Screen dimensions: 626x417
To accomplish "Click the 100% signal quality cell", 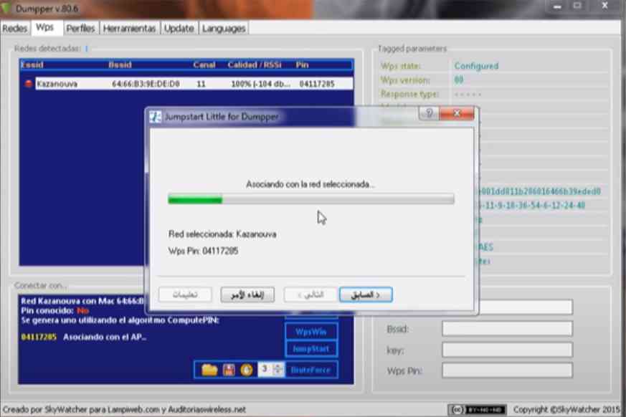I will coord(261,84).
